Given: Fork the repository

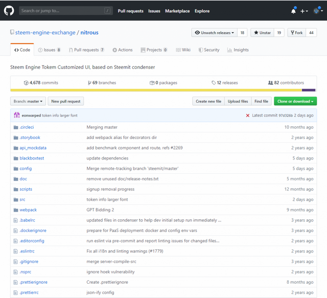Looking at the screenshot, I should click(297, 33).
